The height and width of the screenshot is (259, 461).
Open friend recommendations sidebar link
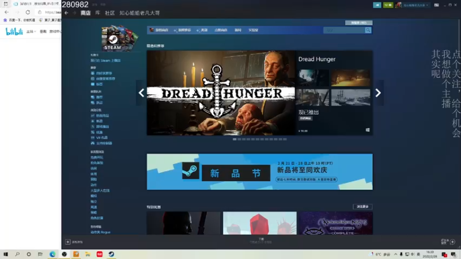tap(101, 73)
